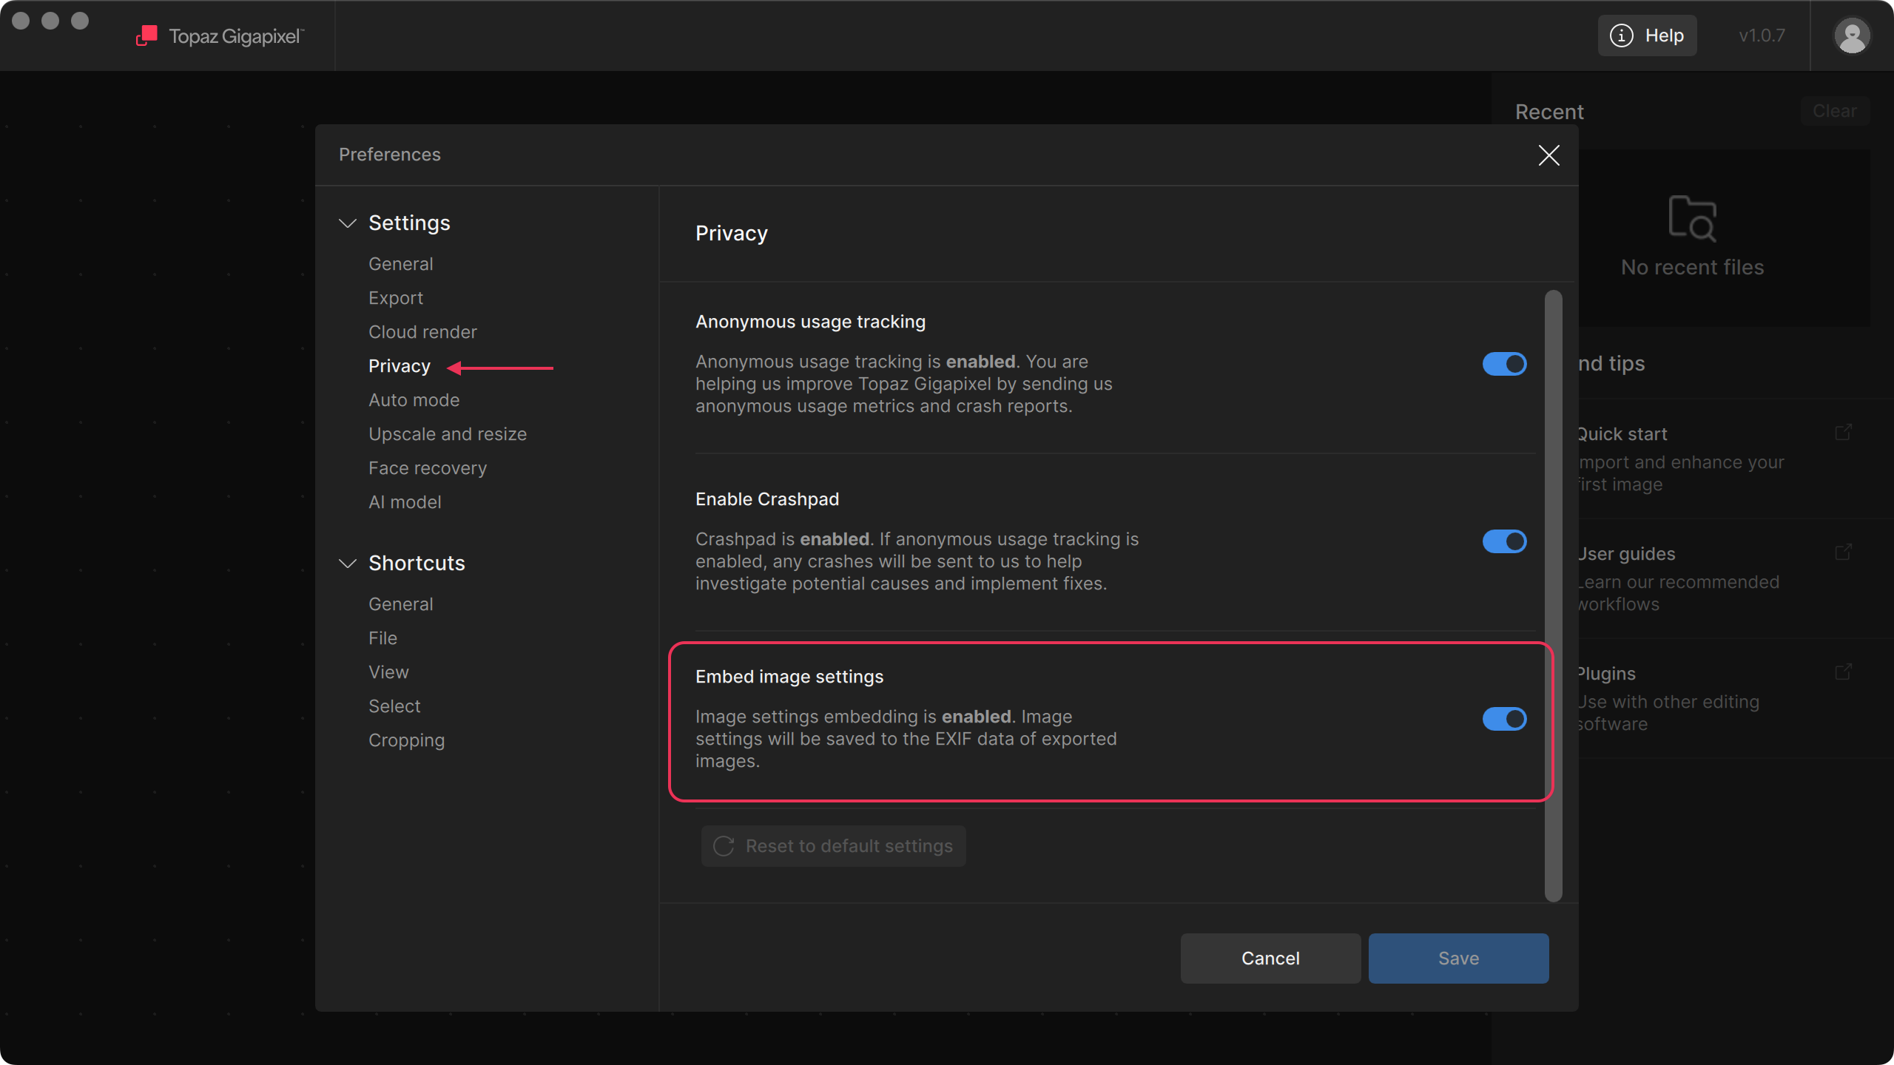Toggle Embed image settings off
Screen dimensions: 1894x1065
(x=1504, y=719)
